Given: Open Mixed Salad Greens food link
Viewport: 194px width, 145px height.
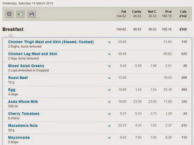Looking at the screenshot, I should [x=26, y=66].
